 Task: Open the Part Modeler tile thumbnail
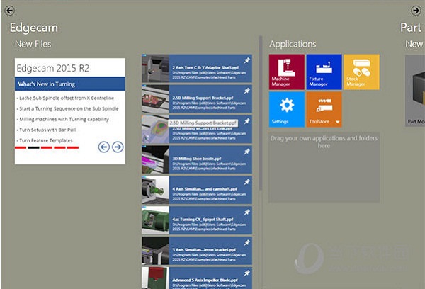click(x=415, y=90)
